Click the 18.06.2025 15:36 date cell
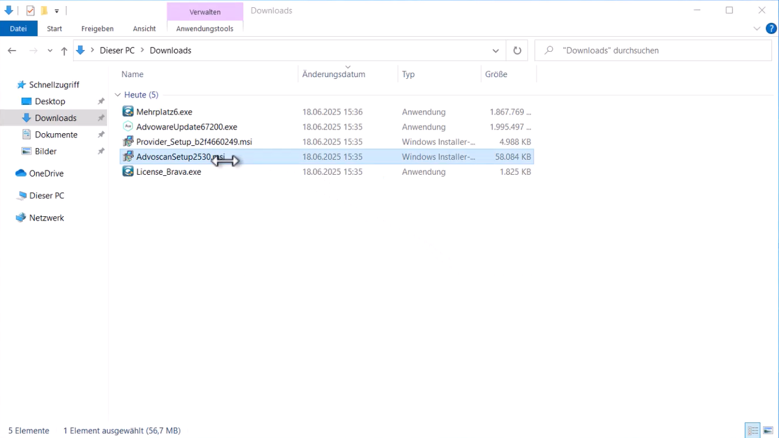The height and width of the screenshot is (438, 779). pos(332,112)
